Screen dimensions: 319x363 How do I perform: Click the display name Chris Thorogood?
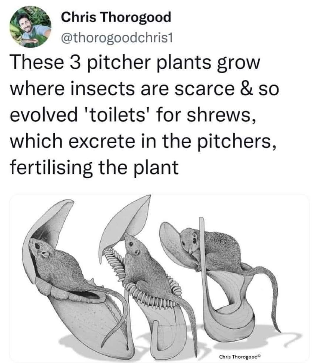116,17
